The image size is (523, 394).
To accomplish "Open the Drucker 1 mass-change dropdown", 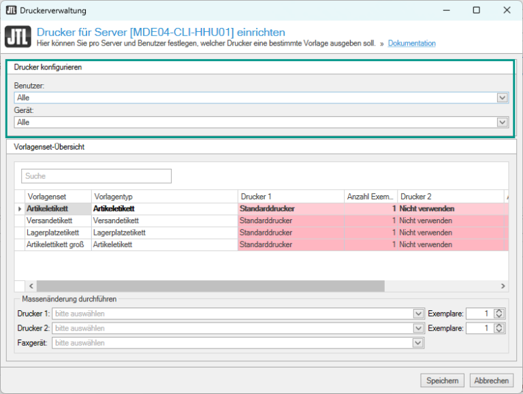I will (x=418, y=314).
